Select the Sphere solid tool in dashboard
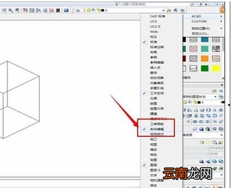231x188 pixels. click(x=202, y=110)
